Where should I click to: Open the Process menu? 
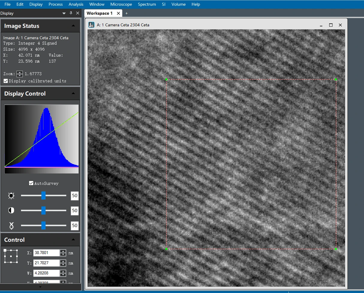(56, 4)
